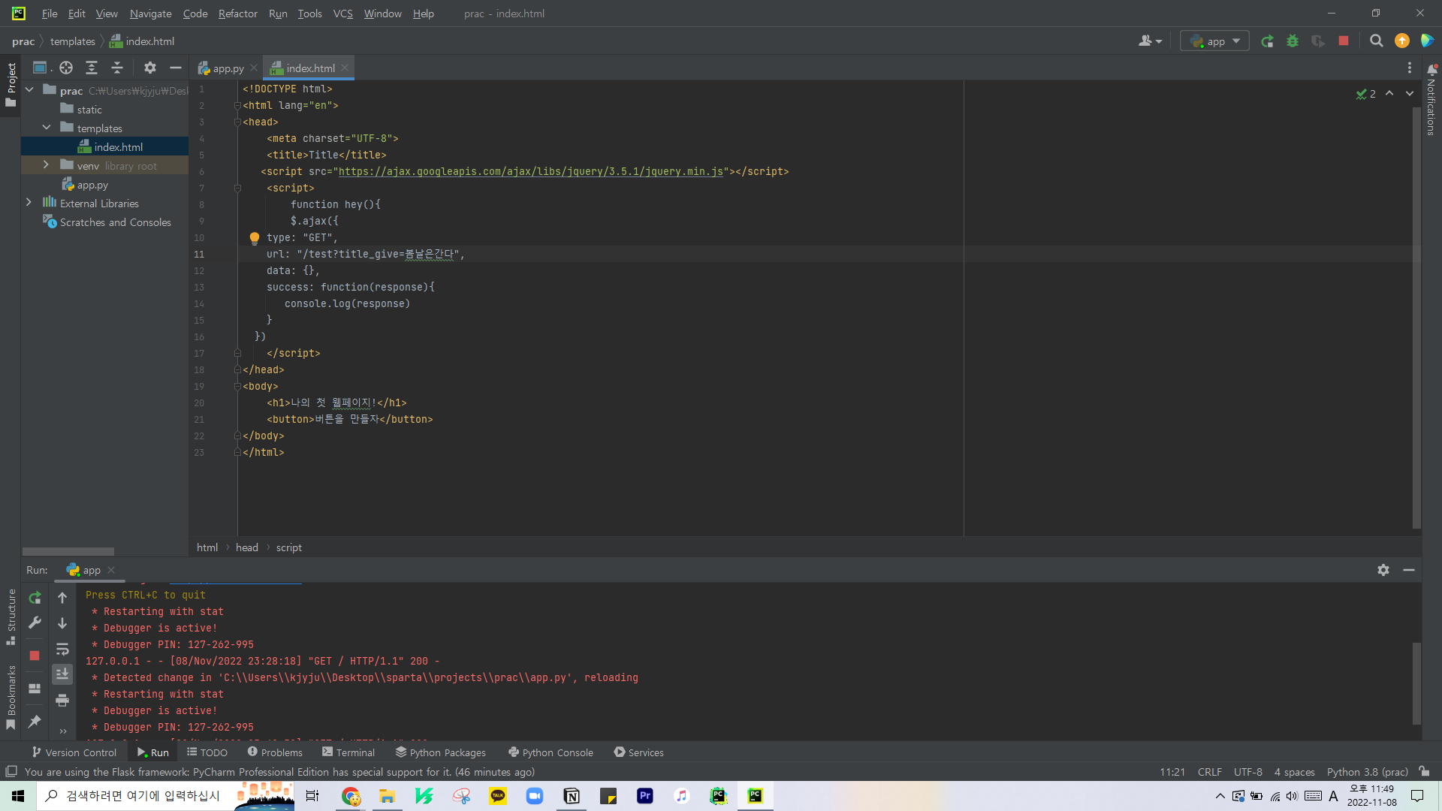Collapse the prac project root
Image resolution: width=1442 pixels, height=811 pixels.
point(29,90)
